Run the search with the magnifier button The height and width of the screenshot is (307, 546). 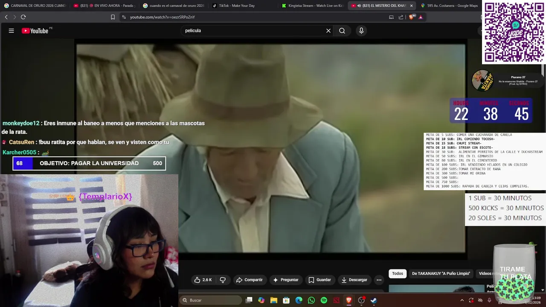(x=342, y=31)
